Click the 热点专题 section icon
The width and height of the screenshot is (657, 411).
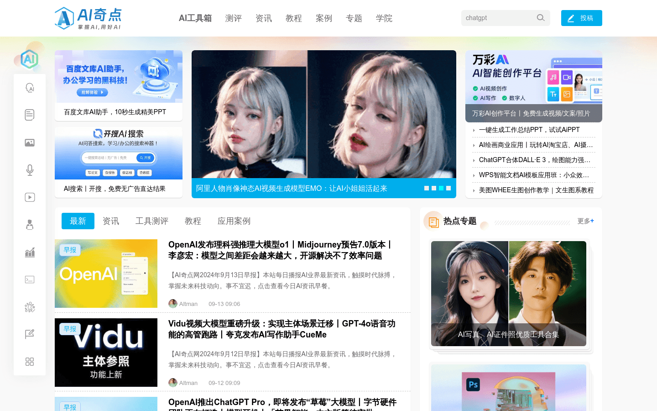pyautogui.click(x=433, y=221)
